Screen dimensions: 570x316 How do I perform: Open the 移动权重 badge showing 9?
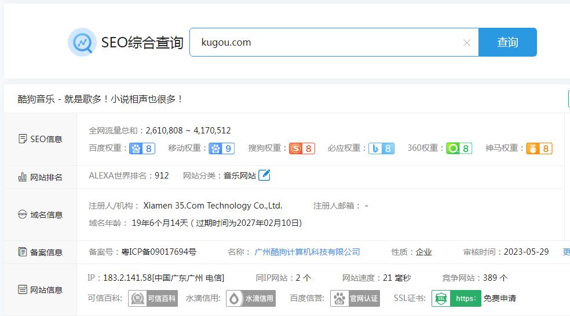tap(221, 148)
